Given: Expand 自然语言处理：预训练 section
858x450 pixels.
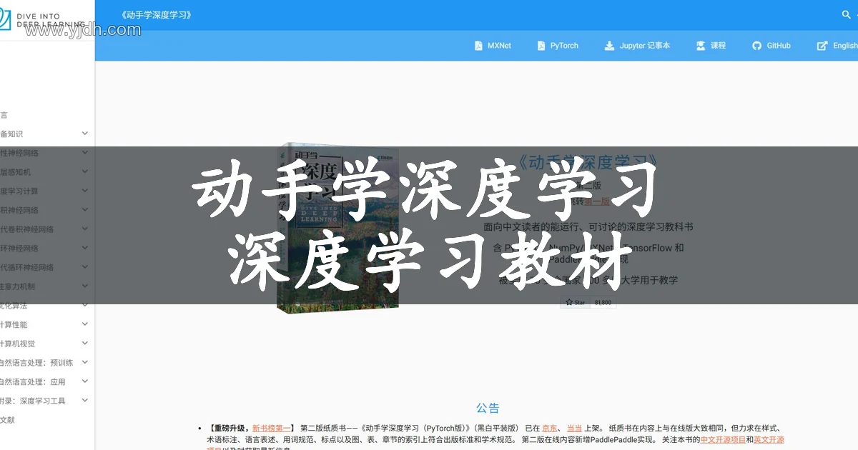Looking at the screenshot, I should [85, 363].
